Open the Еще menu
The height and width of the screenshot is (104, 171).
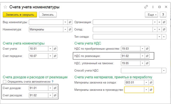pyautogui.click(x=151, y=15)
